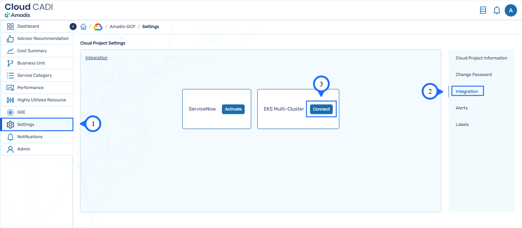
Task: Switch to Cloud Project Information tab
Action: [481, 58]
